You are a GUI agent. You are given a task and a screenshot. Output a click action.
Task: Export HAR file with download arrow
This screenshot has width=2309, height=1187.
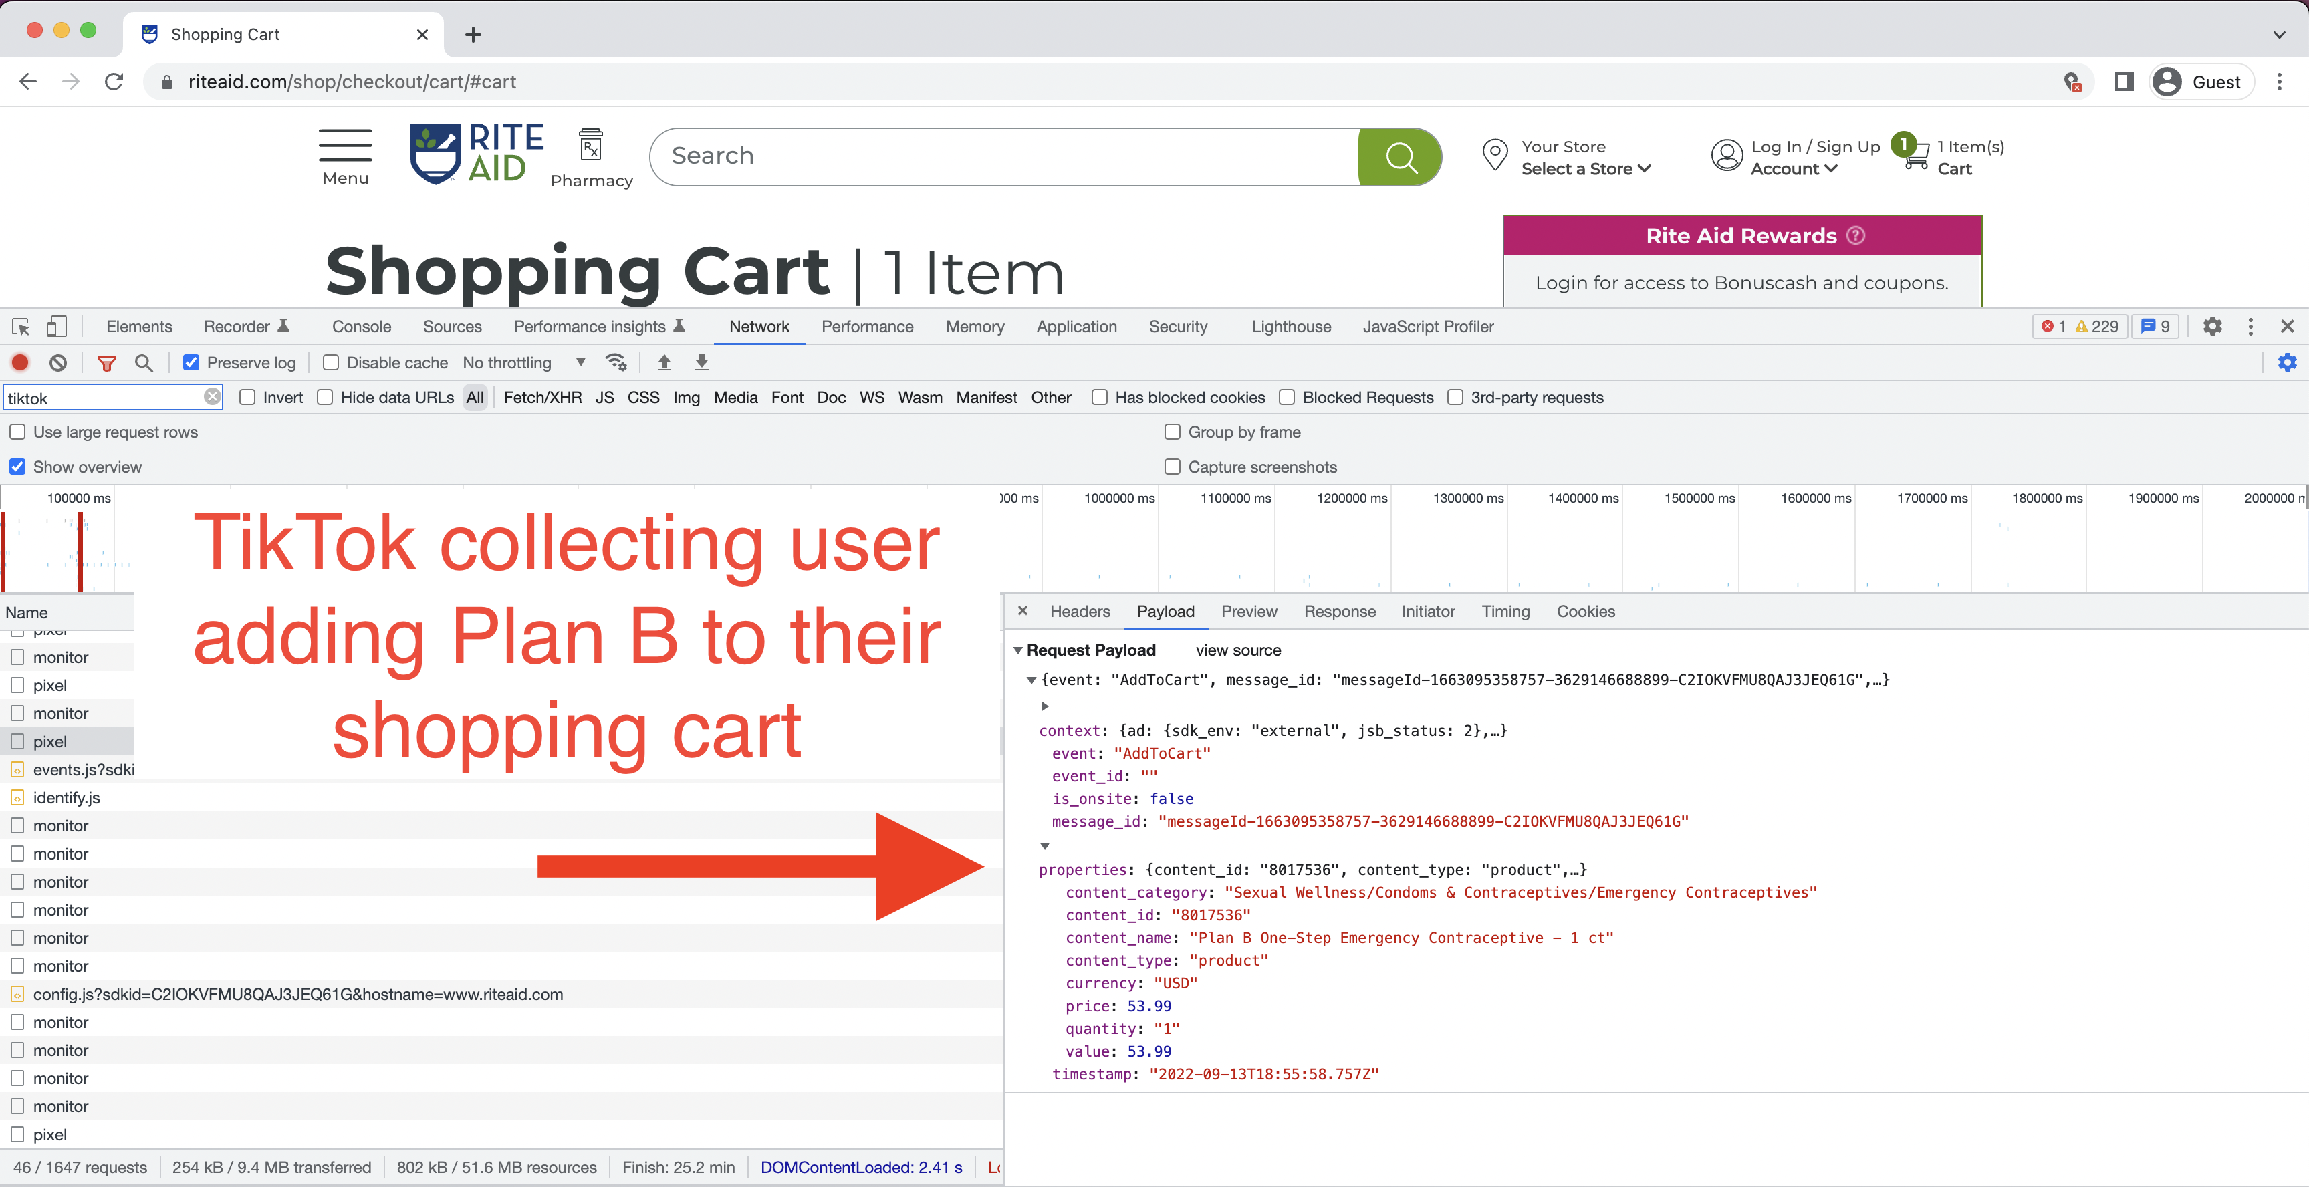tap(702, 362)
